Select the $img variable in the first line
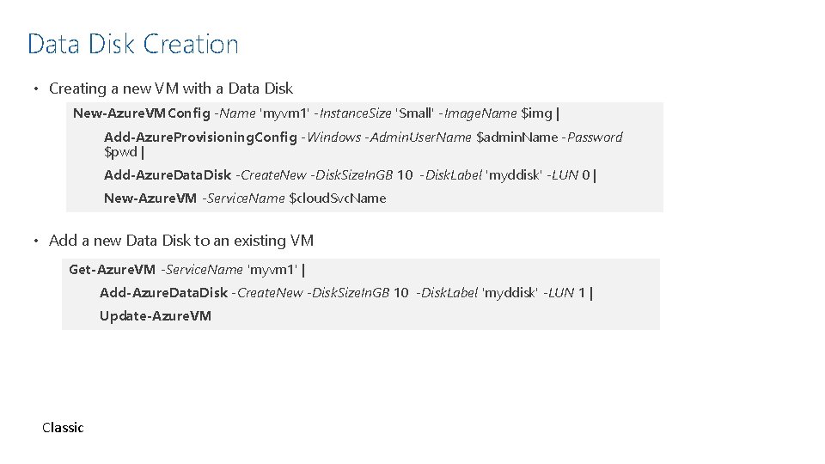The width and height of the screenshot is (825, 464). coord(537,113)
